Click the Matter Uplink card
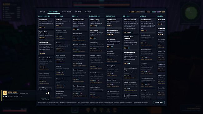The image size is (203, 114). pos(97,92)
